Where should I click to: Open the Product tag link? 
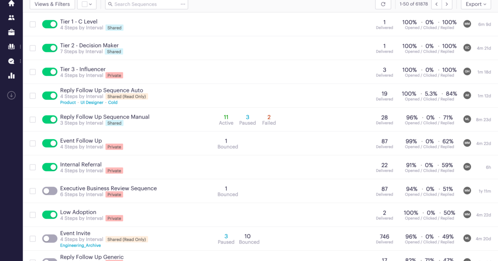point(68,102)
